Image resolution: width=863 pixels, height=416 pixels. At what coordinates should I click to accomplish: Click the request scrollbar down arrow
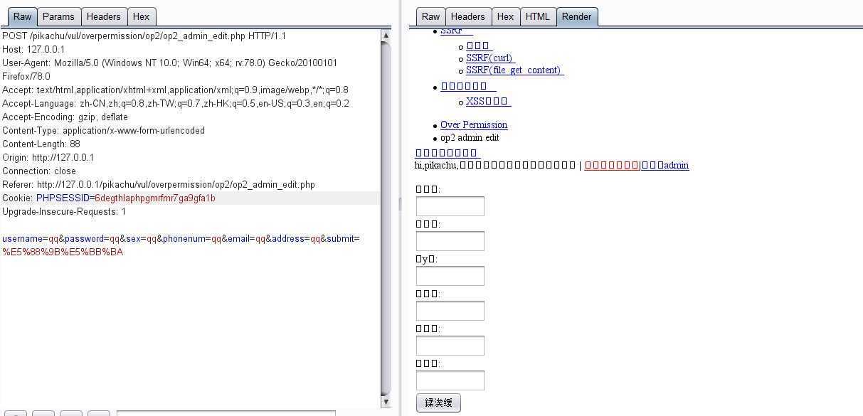click(x=386, y=402)
